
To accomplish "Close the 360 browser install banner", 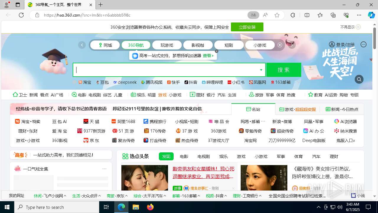I will click(358, 27).
